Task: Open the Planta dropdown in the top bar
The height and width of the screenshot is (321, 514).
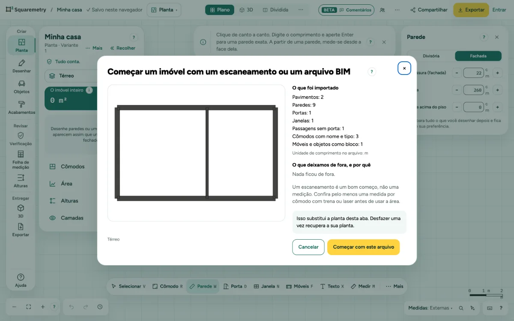Action: (164, 10)
